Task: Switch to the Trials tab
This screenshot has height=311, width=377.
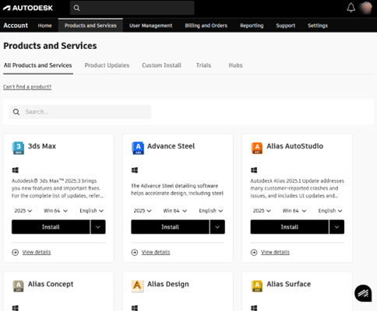Action: [203, 65]
